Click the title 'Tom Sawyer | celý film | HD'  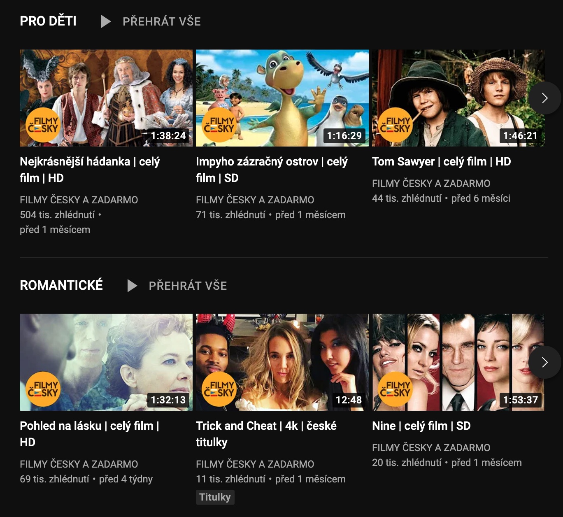442,162
